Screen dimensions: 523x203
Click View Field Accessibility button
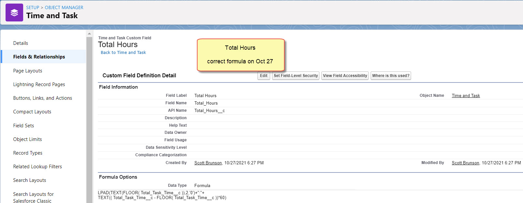(345, 76)
